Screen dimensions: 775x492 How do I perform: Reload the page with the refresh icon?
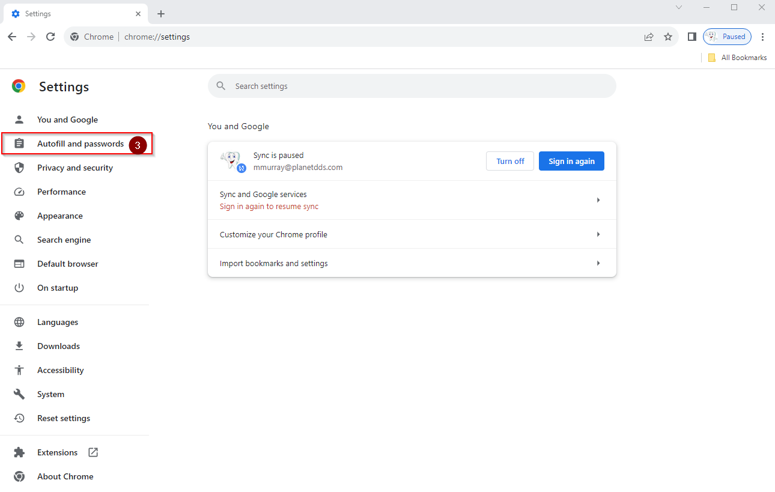[50, 37]
